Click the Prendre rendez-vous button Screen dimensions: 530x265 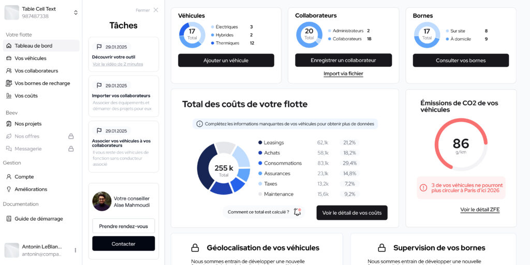point(123,226)
